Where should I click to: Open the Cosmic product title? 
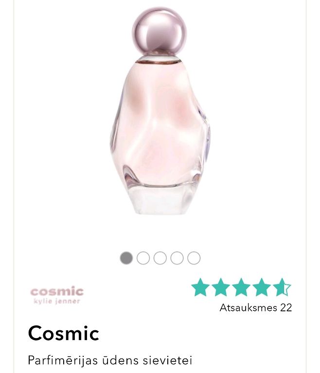click(63, 333)
